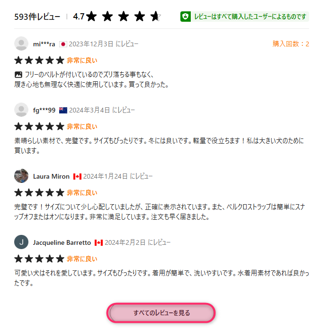
Task: Click Jacqueline Barretto's J avatar circle
Action: click(x=21, y=242)
